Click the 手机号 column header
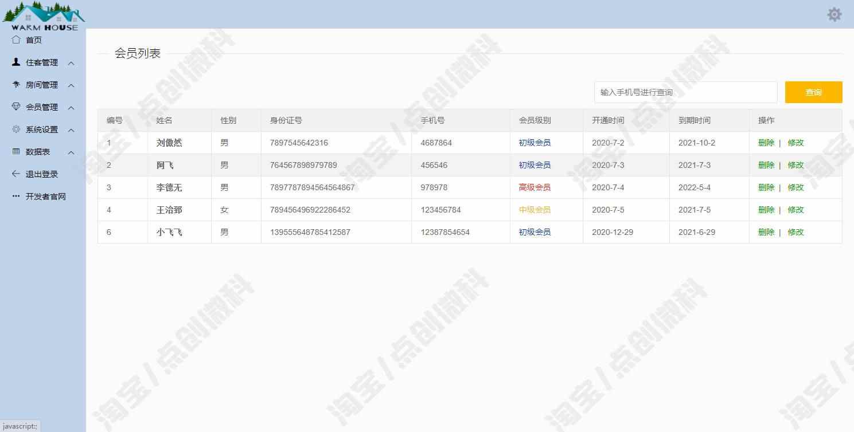The height and width of the screenshot is (432, 854). (432, 120)
